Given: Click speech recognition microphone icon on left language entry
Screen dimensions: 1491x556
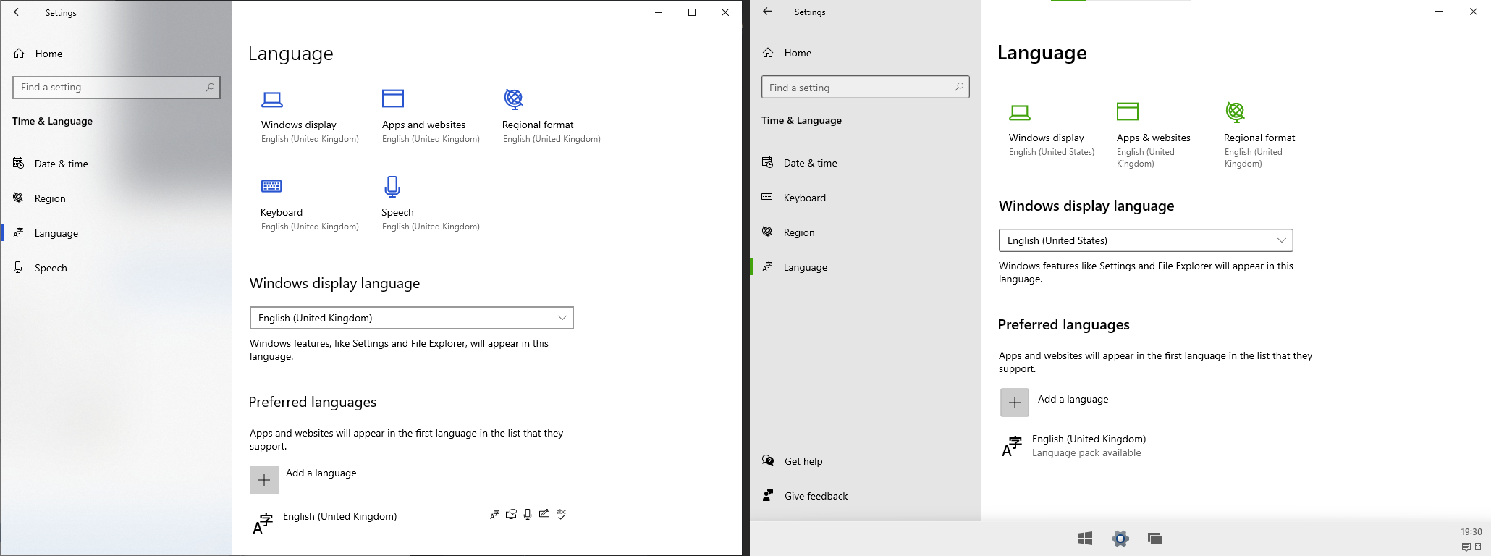Looking at the screenshot, I should (528, 515).
